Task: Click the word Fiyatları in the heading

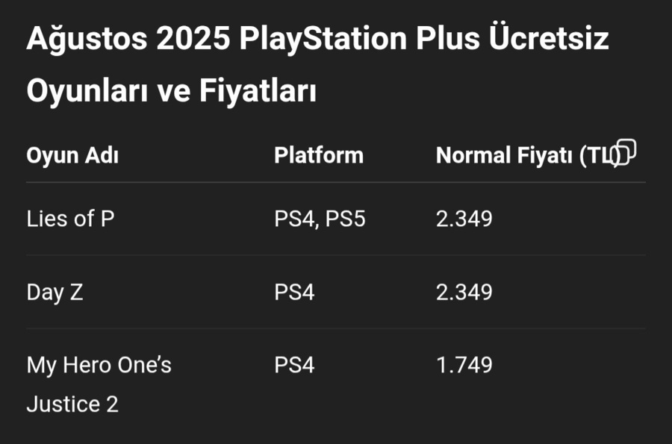Action: 258,91
